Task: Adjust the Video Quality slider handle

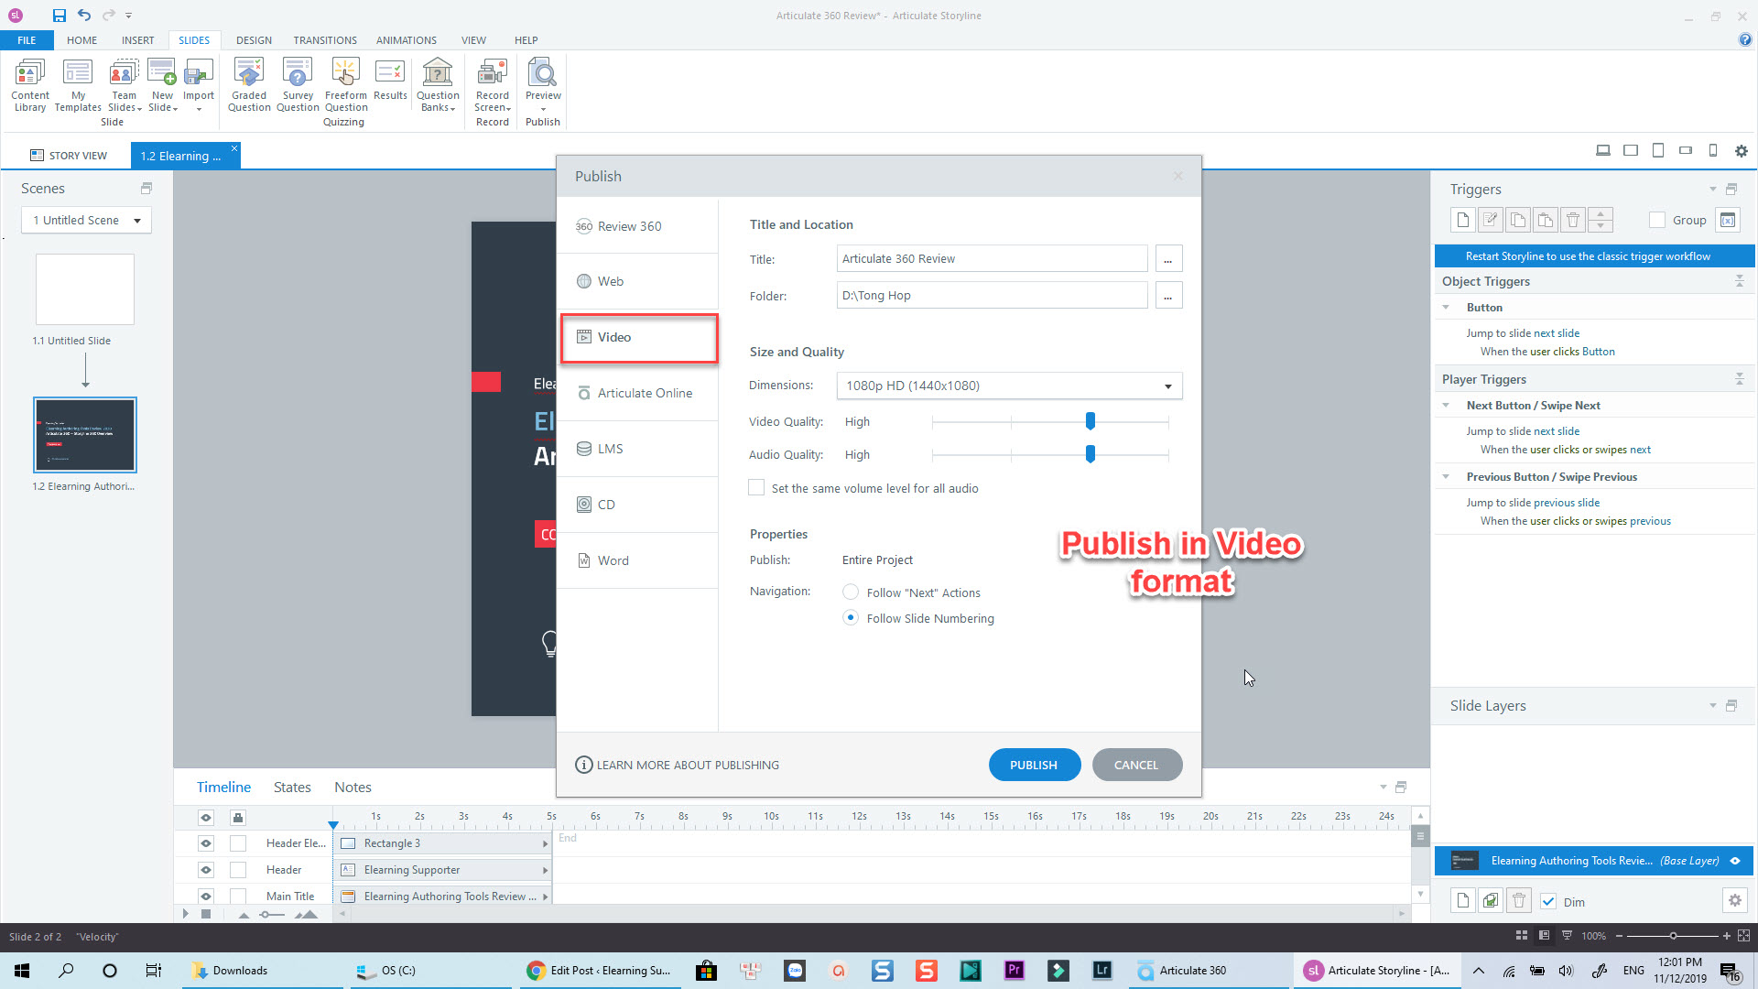Action: [1090, 421]
